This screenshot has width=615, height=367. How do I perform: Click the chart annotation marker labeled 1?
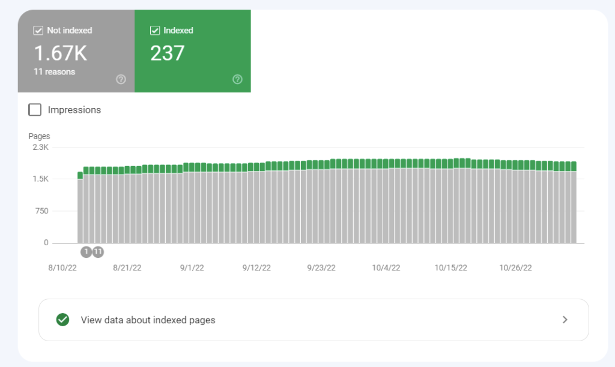tap(86, 252)
